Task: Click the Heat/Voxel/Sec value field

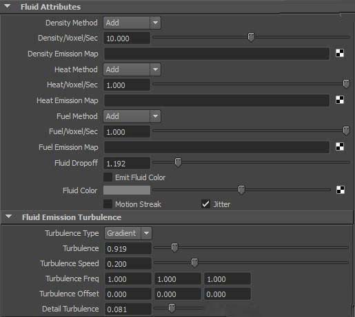Action: click(127, 85)
